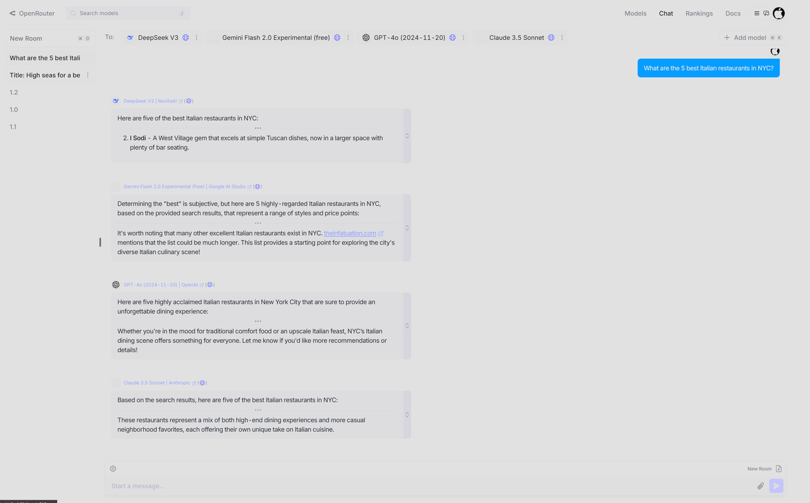Viewport: 810px width, 503px height.
Task: Click the globe icon in GPT-4o response header
Action: tap(210, 285)
